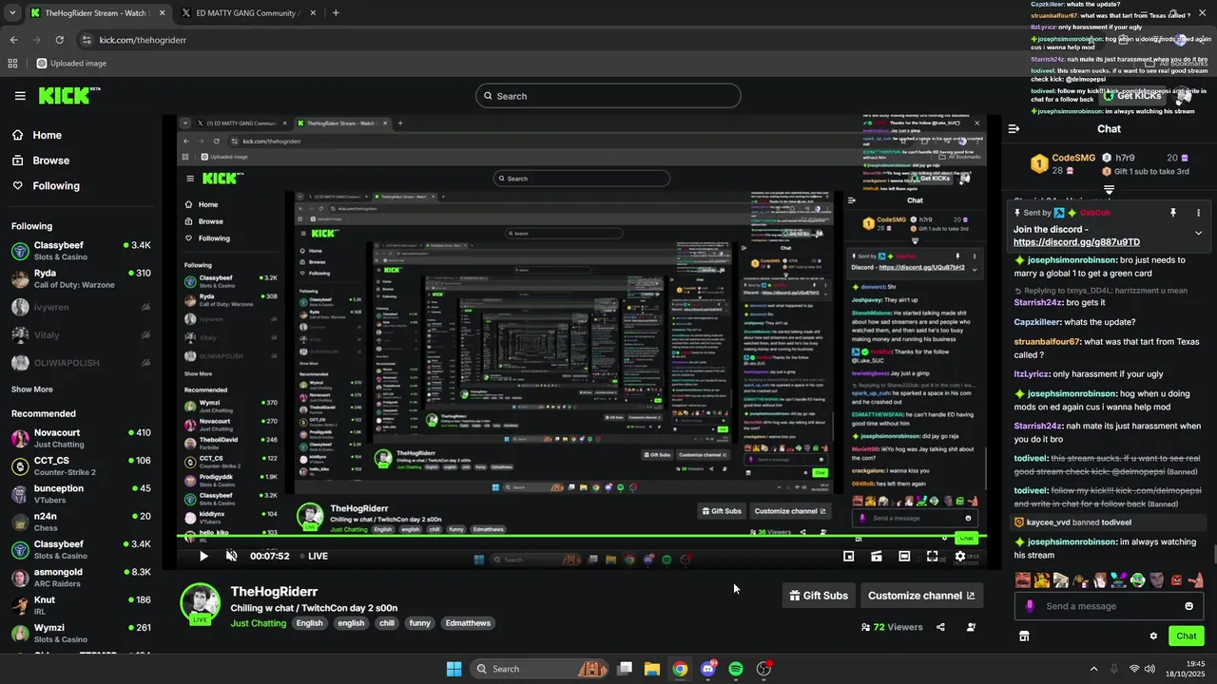The image size is (1217, 684).
Task: Reload the page
Action: point(59,40)
